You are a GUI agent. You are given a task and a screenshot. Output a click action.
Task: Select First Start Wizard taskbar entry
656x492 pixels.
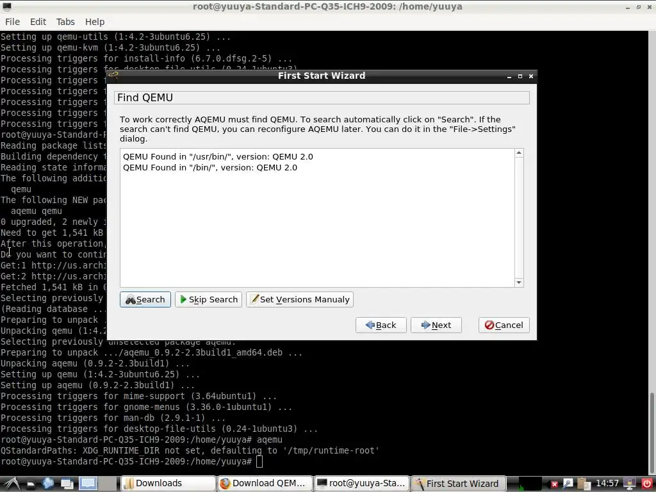click(458, 484)
